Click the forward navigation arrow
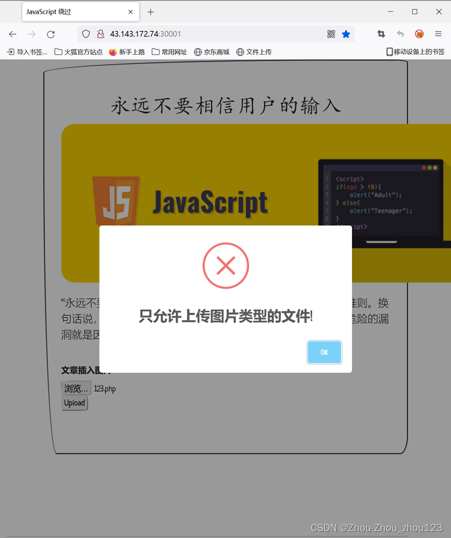451x538 pixels. pyautogui.click(x=32, y=34)
